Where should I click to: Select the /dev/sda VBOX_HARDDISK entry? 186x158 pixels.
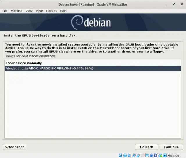coord(93,68)
